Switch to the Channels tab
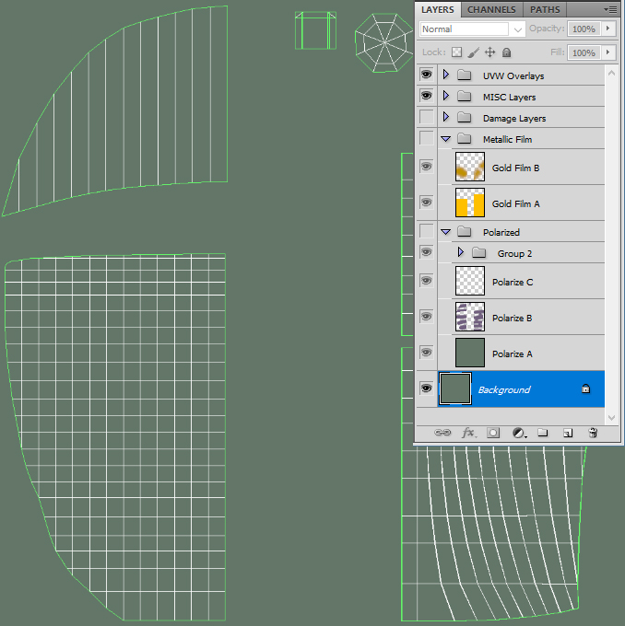Image resolution: width=625 pixels, height=626 pixels. tap(491, 9)
